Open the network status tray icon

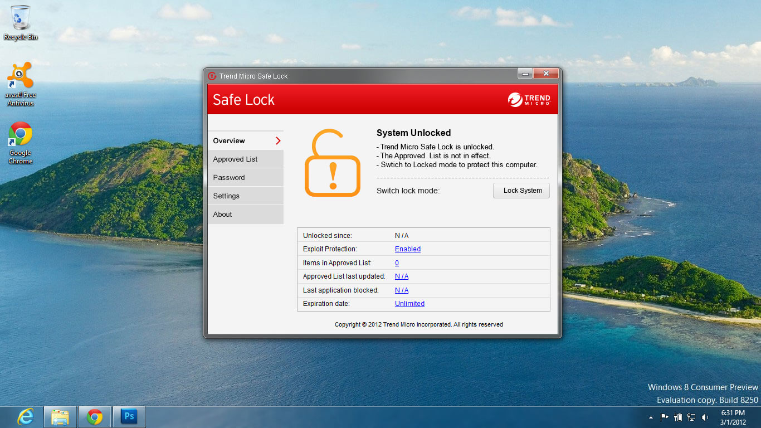(691, 417)
